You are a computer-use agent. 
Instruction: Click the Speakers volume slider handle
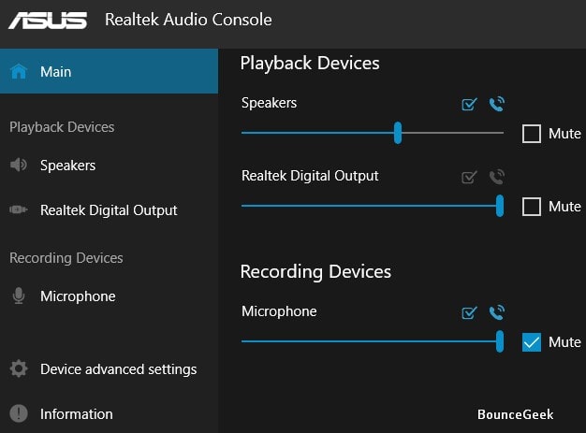(398, 133)
